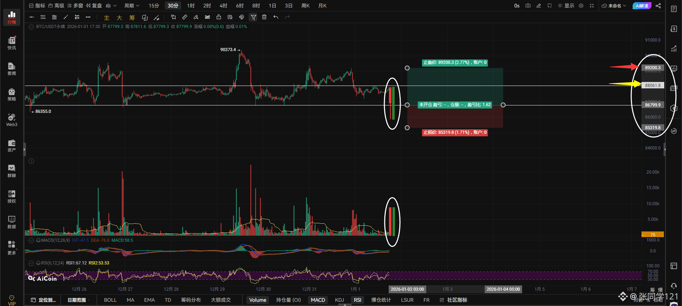Open the 未命名 layout dropdown
Screen dimensions: 682x306
[x=614, y=6]
